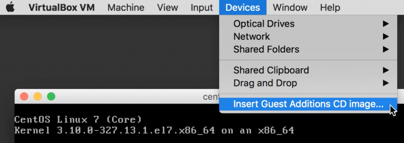The image size is (404, 143).
Task: Close the open Devices menu
Action: pyautogui.click(x=243, y=7)
